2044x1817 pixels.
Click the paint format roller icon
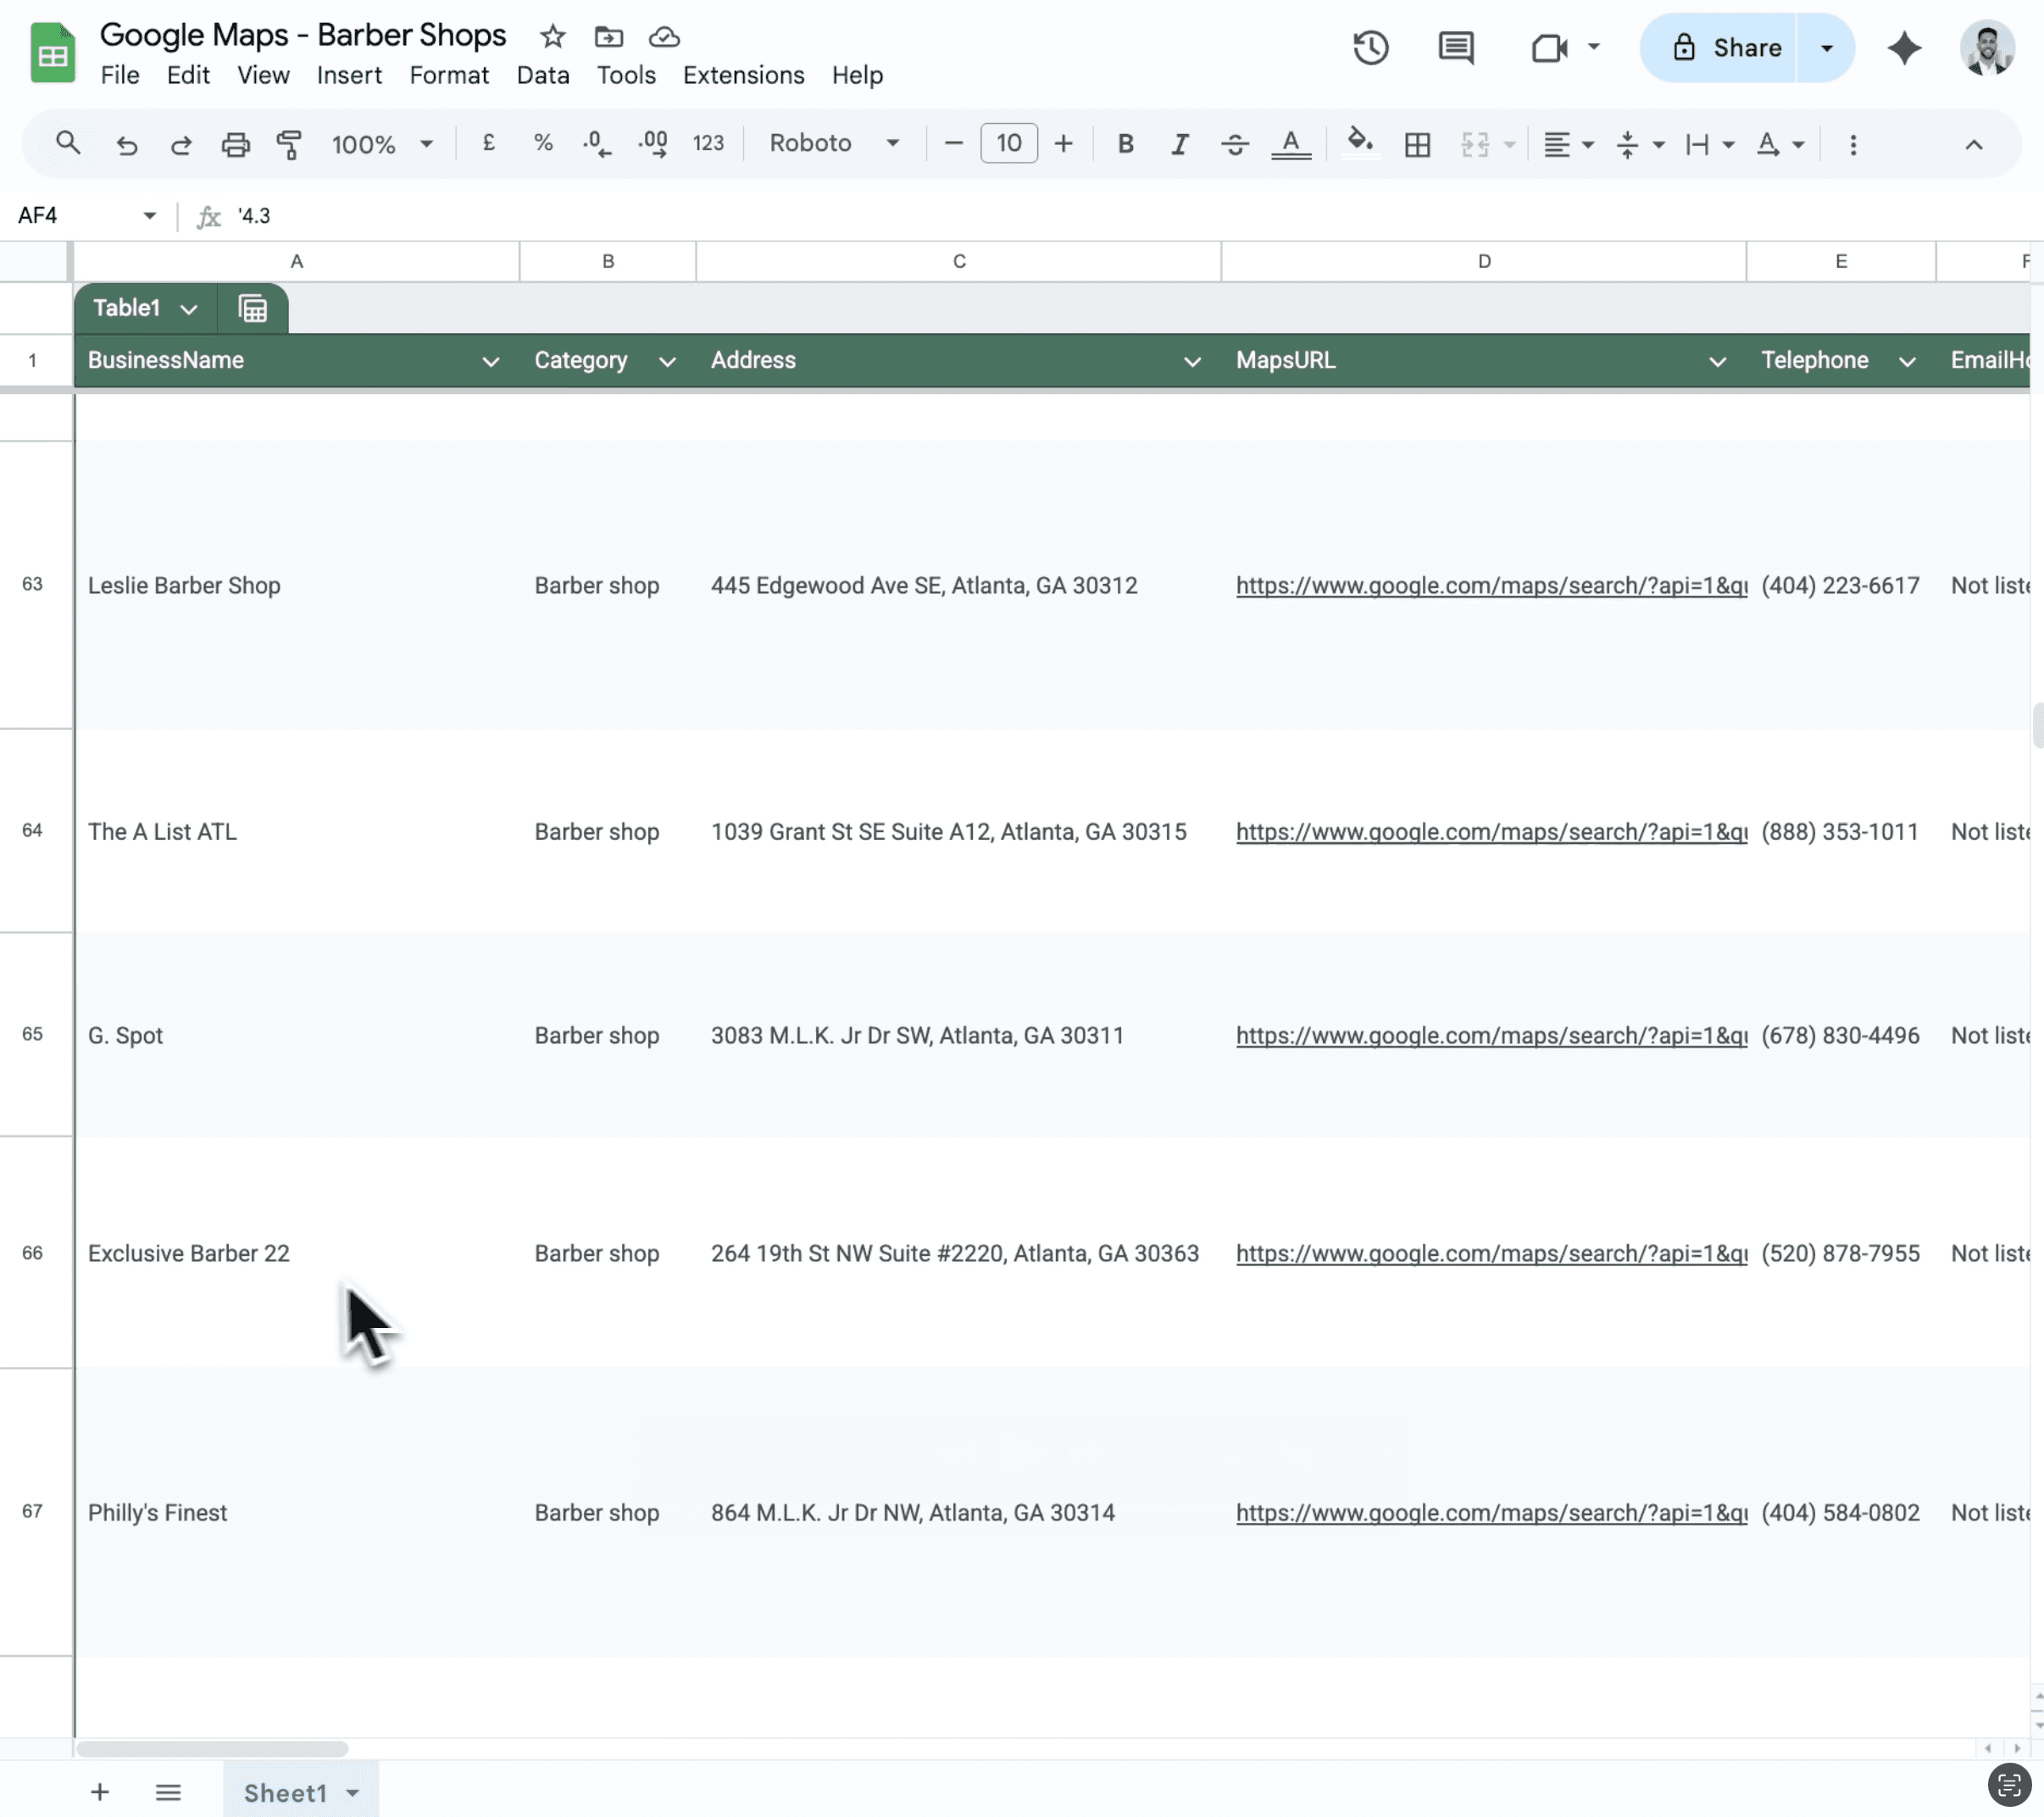(289, 144)
